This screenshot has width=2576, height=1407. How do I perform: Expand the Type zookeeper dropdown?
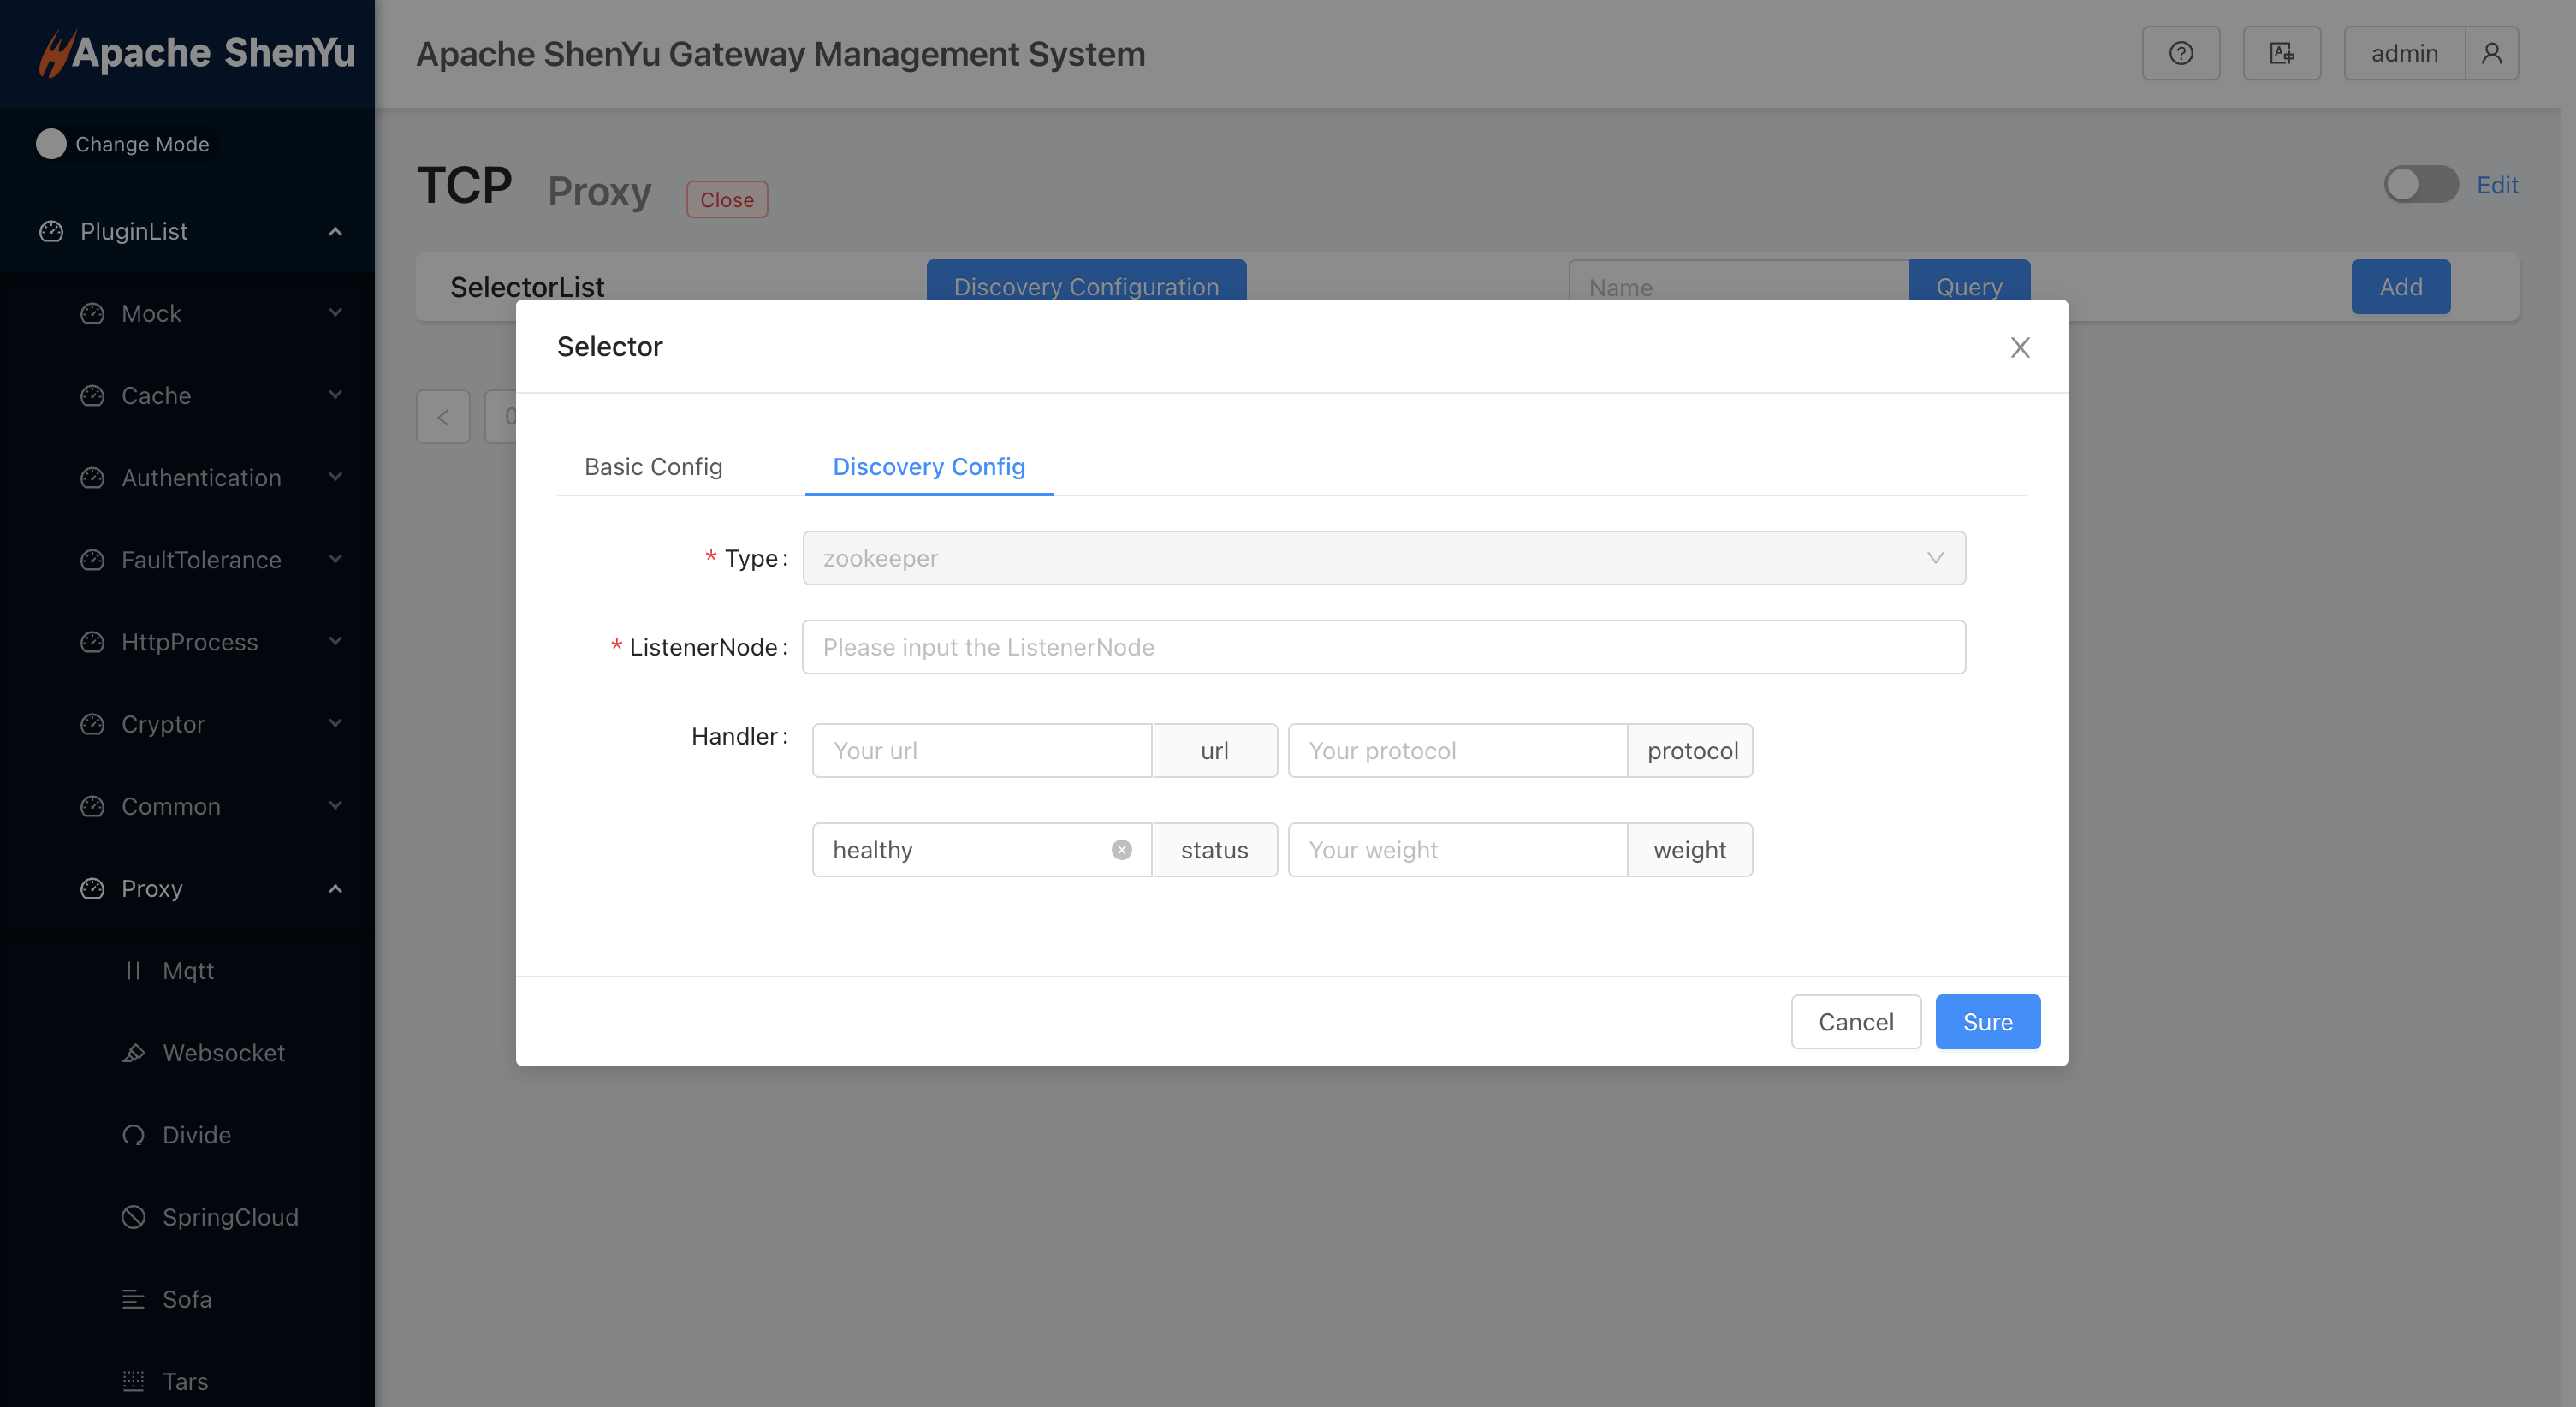point(1384,556)
